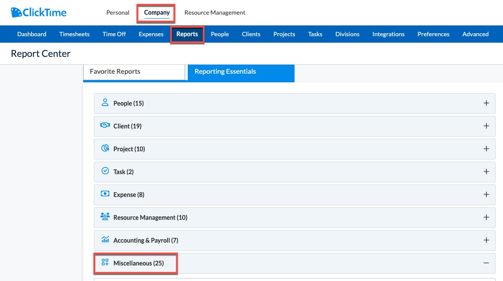Select the Company top tab
Screen dimensions: 503x281
tap(157, 12)
